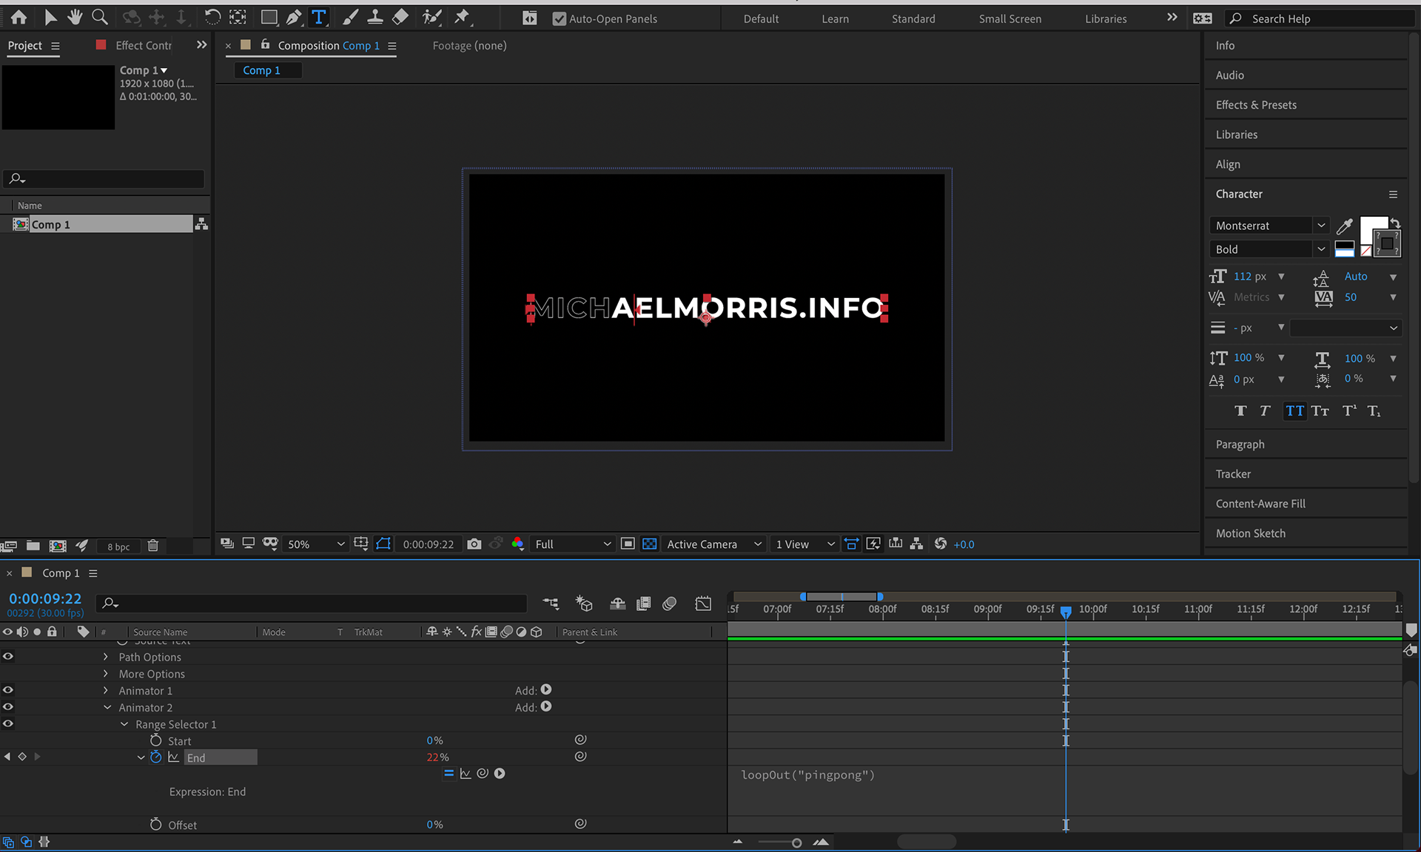Open the 1 View layout dropdown
1421x852 pixels.
[804, 544]
